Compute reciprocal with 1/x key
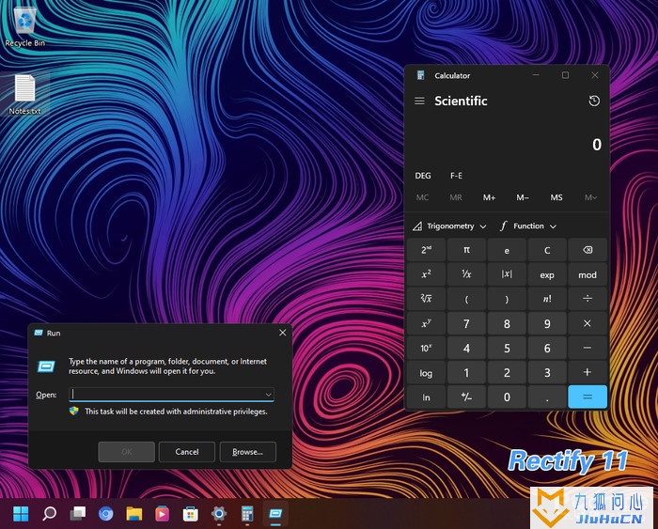The image size is (658, 529). coord(466,274)
